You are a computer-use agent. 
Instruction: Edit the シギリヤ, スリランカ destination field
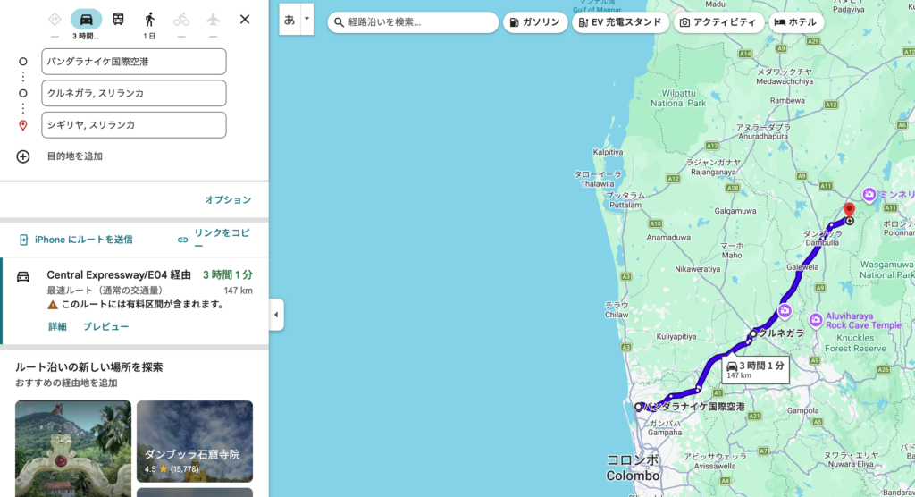pyautogui.click(x=134, y=125)
